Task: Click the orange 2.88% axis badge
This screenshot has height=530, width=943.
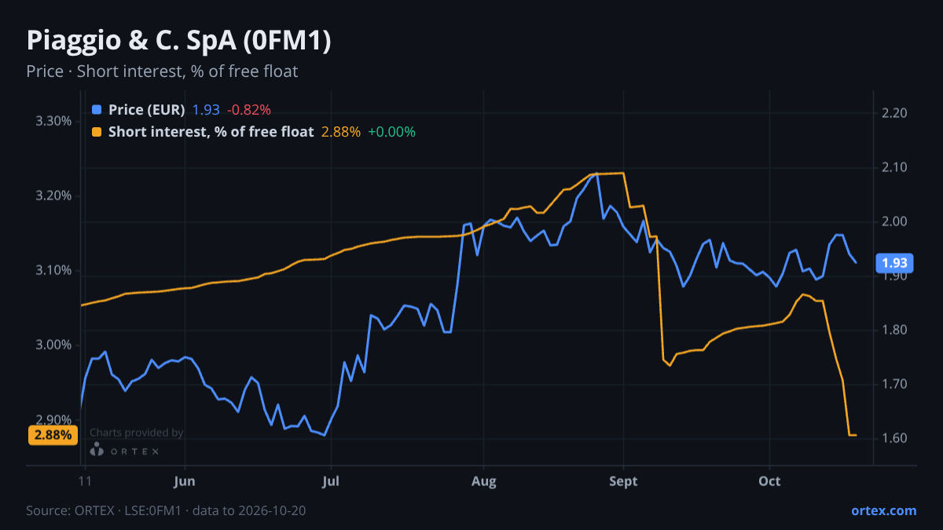Action: [x=53, y=435]
